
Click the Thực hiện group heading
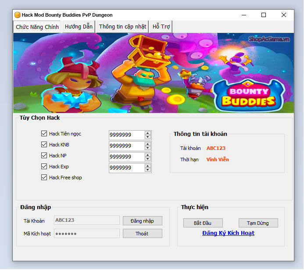coord(194,207)
